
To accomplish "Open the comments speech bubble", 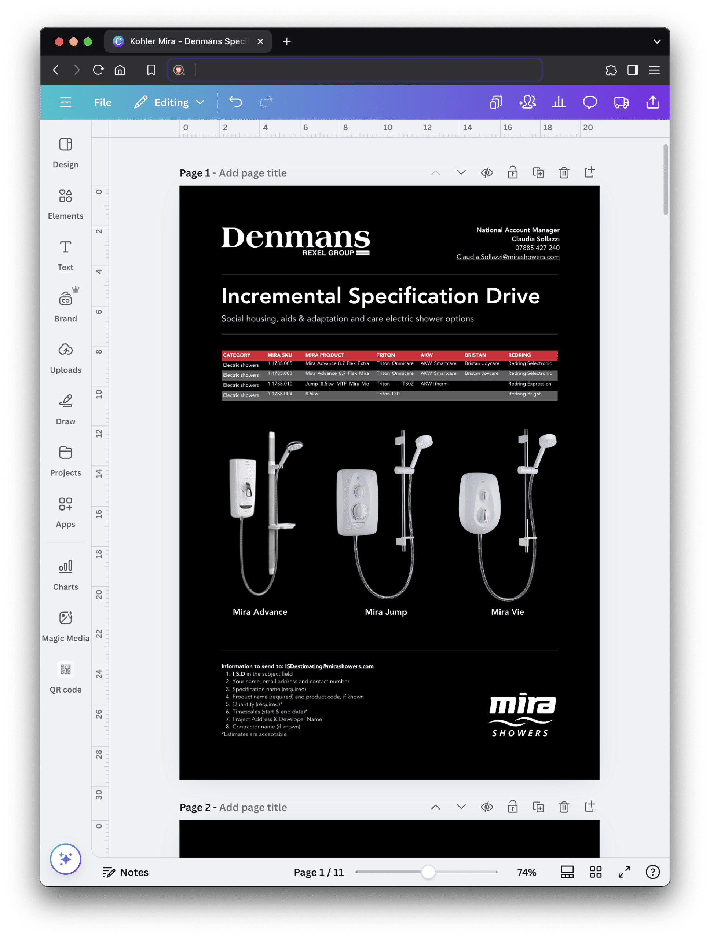I will click(589, 102).
